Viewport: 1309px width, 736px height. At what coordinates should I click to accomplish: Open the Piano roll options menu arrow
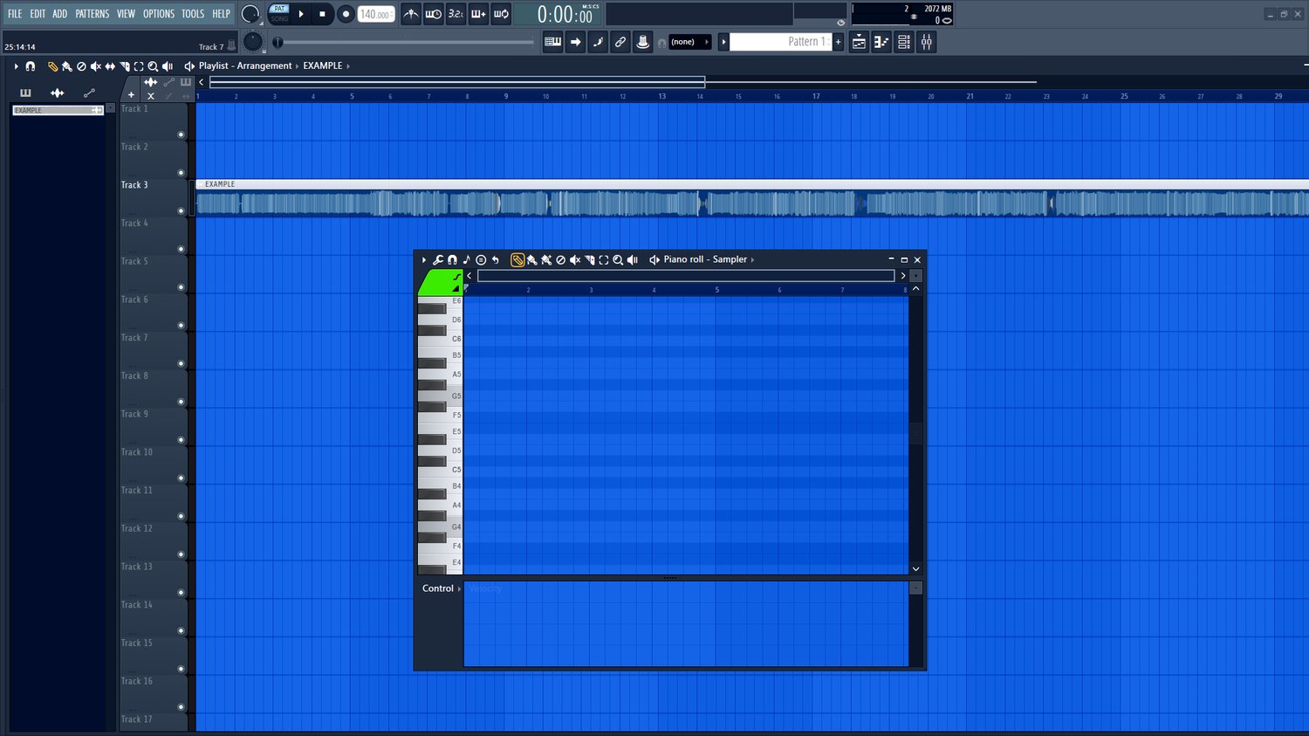point(424,260)
